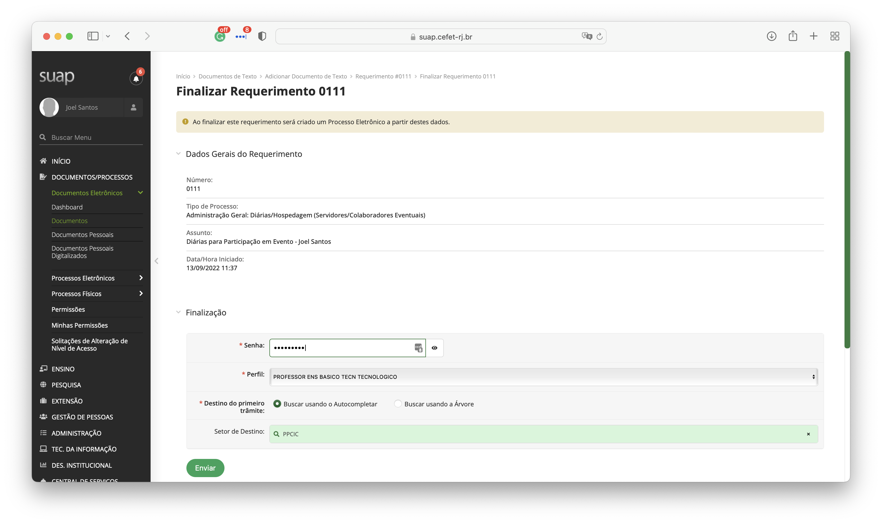Toggle the Safari sidebar button

pos(93,36)
